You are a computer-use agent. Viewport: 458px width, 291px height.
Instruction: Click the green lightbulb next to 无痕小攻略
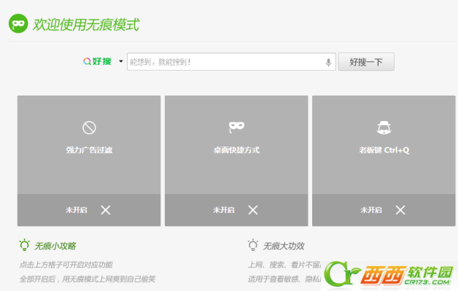click(x=25, y=245)
